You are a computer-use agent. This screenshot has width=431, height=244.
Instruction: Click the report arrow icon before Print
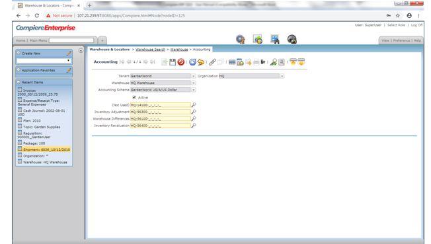248,62
